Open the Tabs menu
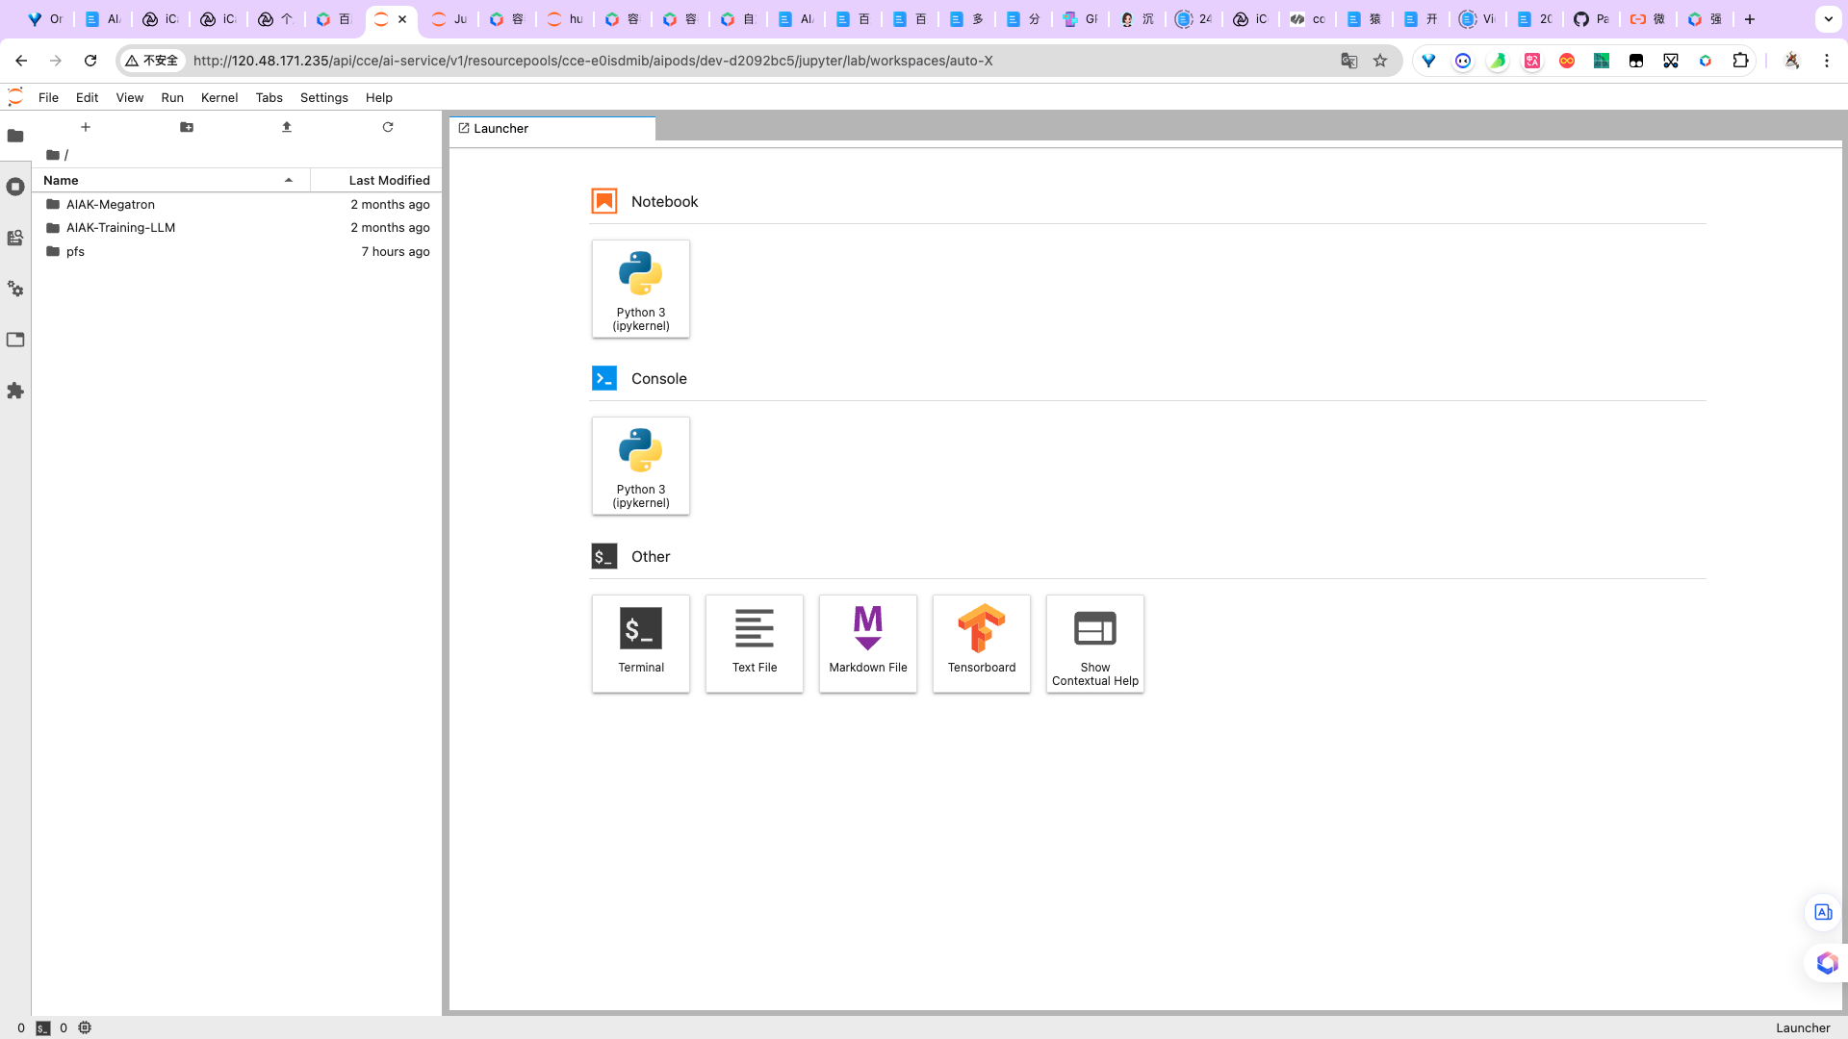The height and width of the screenshot is (1039, 1848). click(269, 97)
